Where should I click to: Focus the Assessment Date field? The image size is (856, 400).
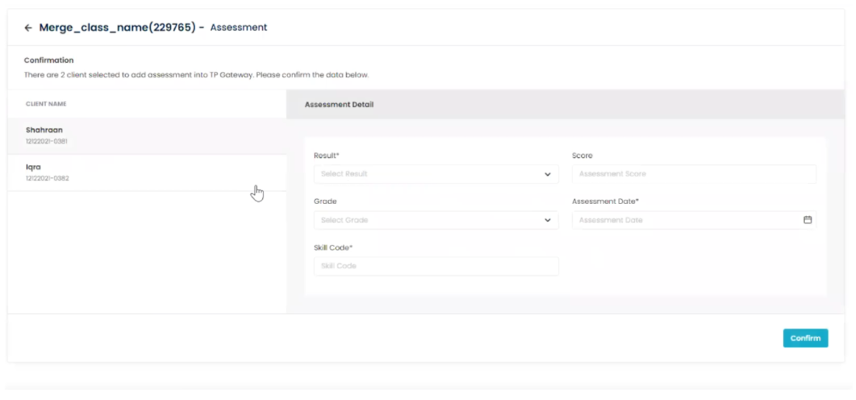pos(694,220)
